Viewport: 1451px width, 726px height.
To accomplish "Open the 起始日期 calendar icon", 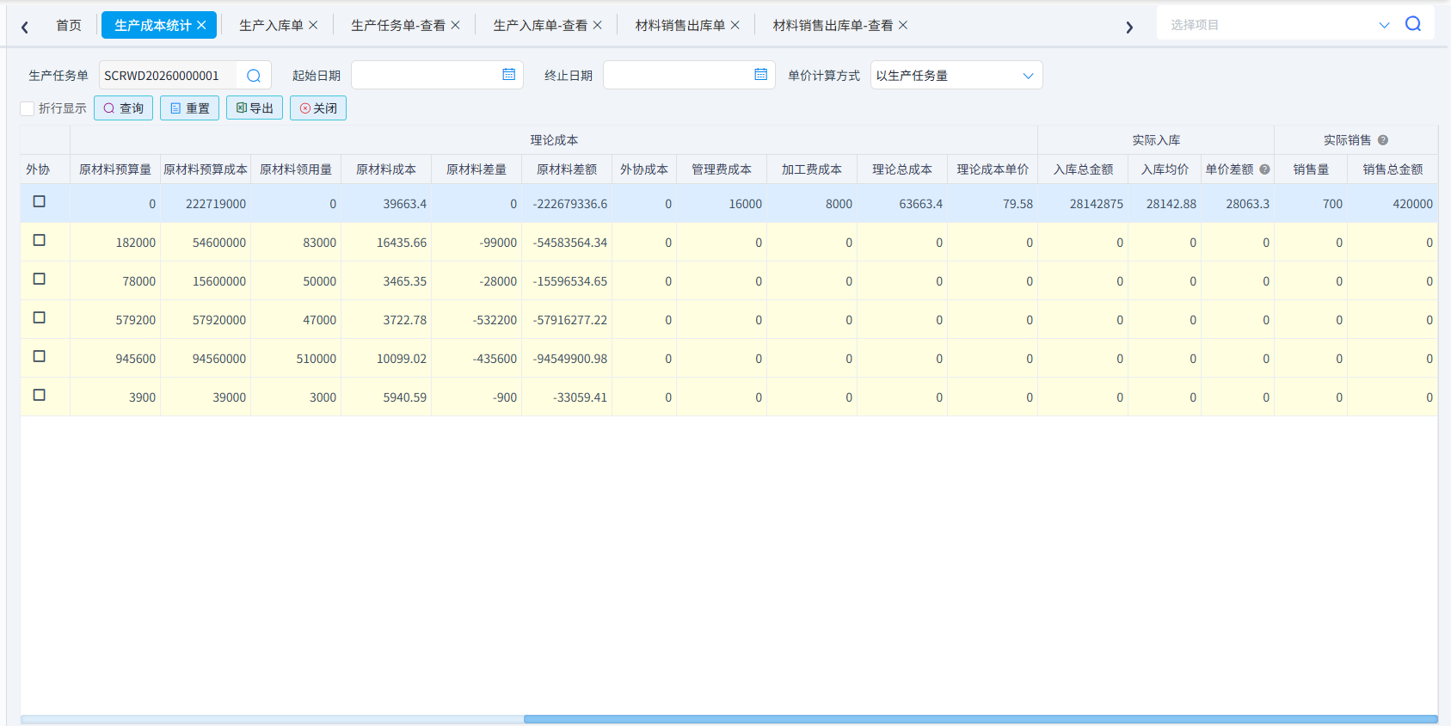I will pos(509,75).
